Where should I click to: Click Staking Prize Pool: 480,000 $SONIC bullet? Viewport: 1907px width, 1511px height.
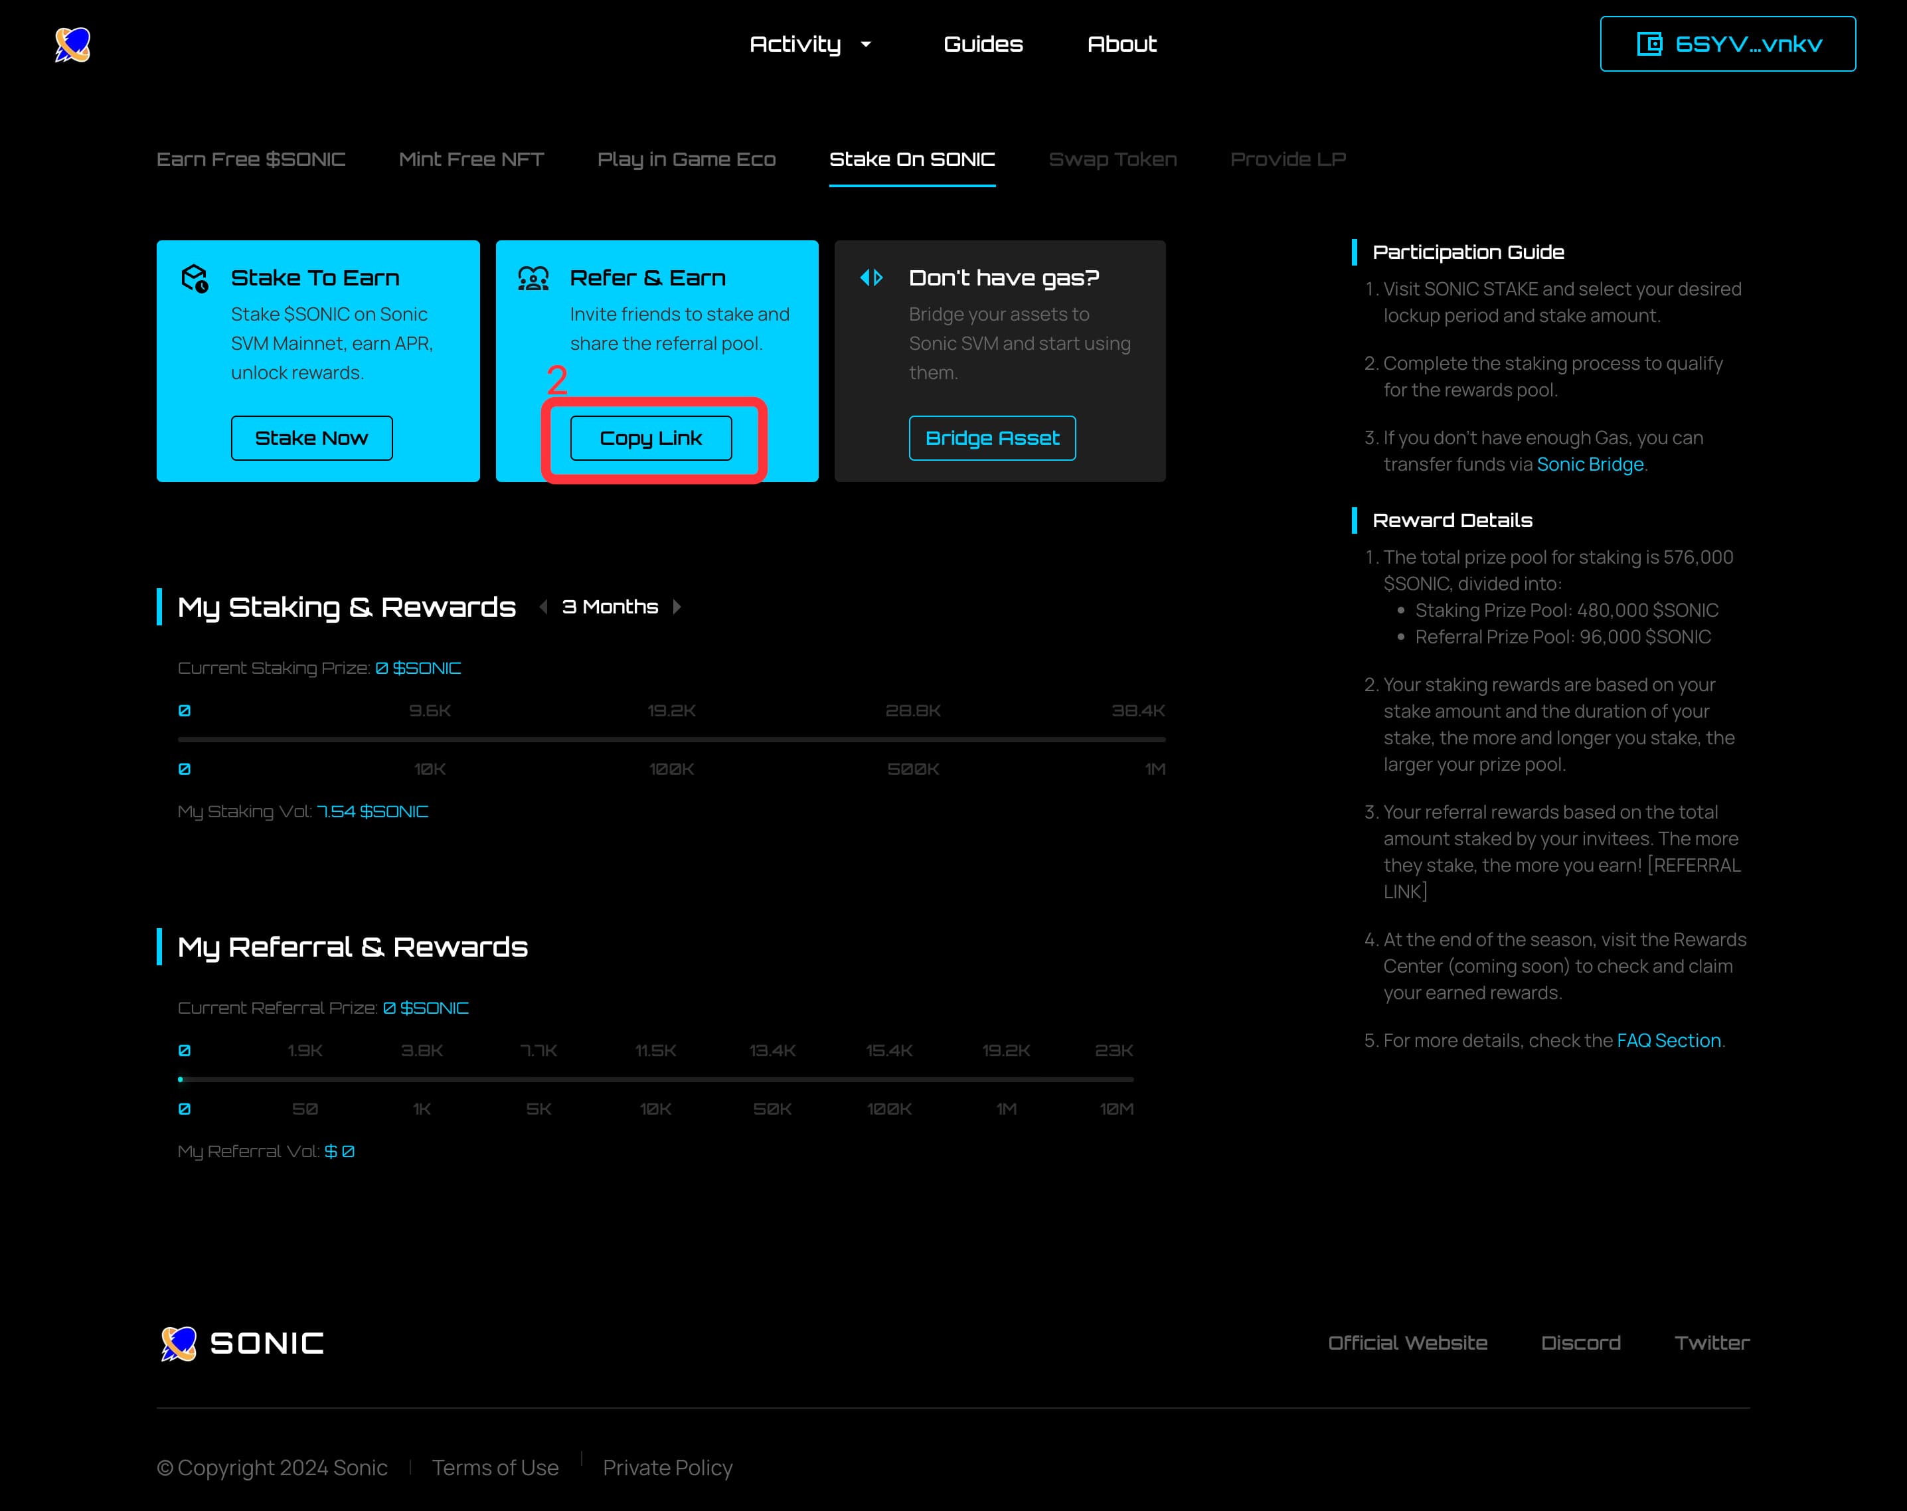pyautogui.click(x=1566, y=610)
